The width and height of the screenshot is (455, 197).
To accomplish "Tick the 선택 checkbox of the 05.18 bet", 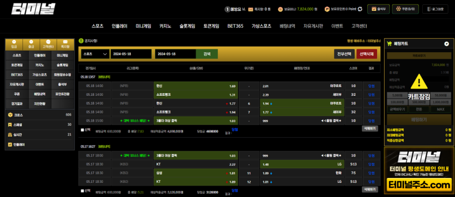I will pyautogui.click(x=82, y=130).
